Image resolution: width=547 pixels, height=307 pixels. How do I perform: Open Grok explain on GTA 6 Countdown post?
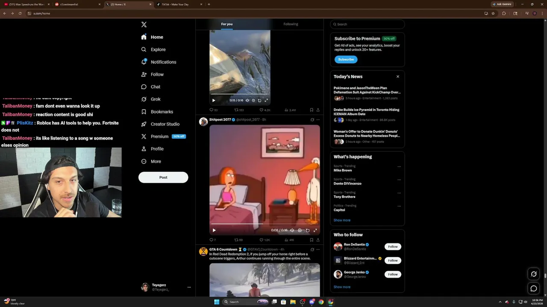[312, 249]
